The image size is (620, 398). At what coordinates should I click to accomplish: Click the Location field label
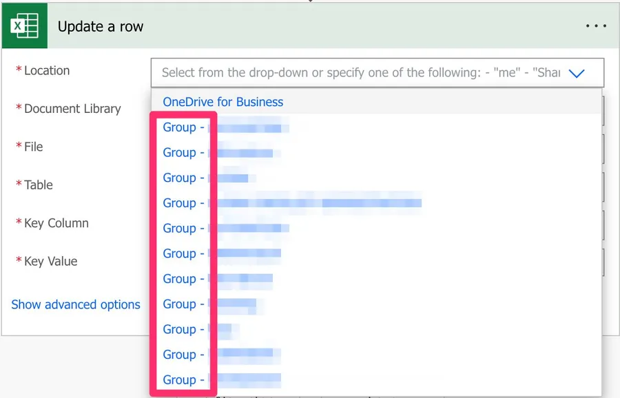click(x=47, y=70)
